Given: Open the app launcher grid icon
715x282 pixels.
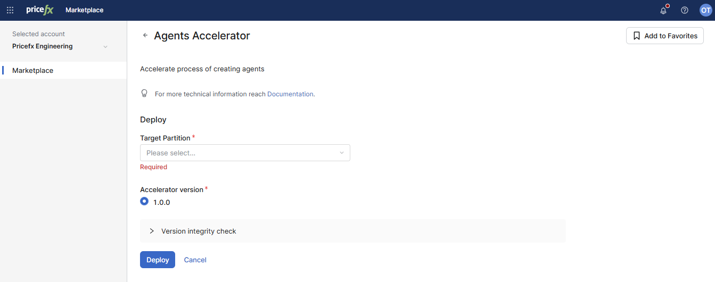Looking at the screenshot, I should [10, 10].
